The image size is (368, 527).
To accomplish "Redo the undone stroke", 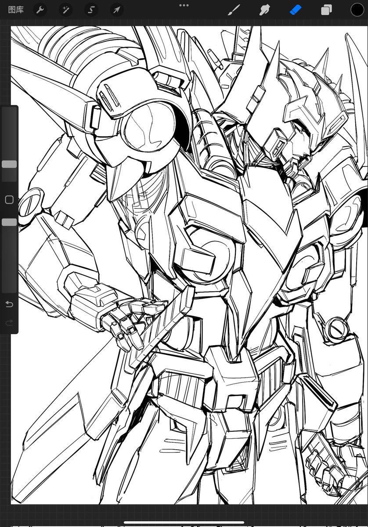I will coord(9,323).
